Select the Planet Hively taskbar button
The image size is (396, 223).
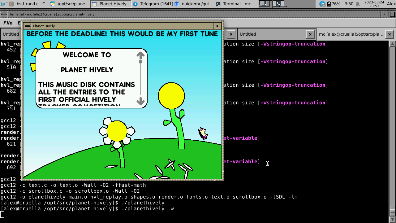pyautogui.click(x=111, y=4)
